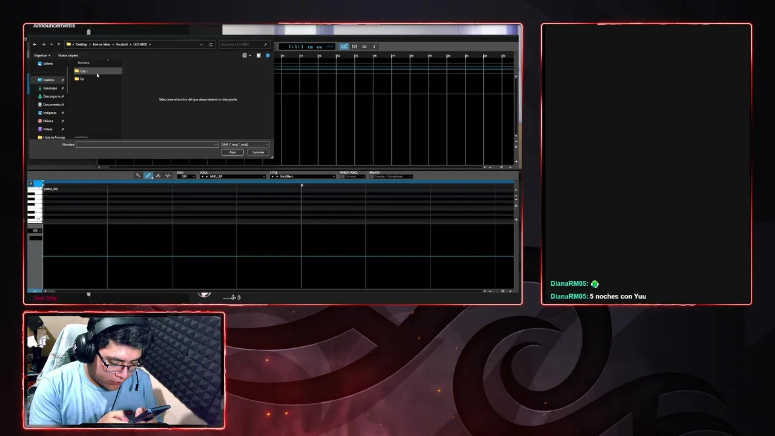Screen dimensions: 775x436
Task: Open the mixer icon in Vocaloid toolbar
Action: click(x=354, y=47)
